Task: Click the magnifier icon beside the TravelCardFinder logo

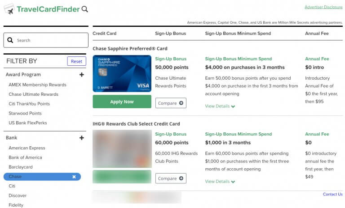Action: [85, 9]
